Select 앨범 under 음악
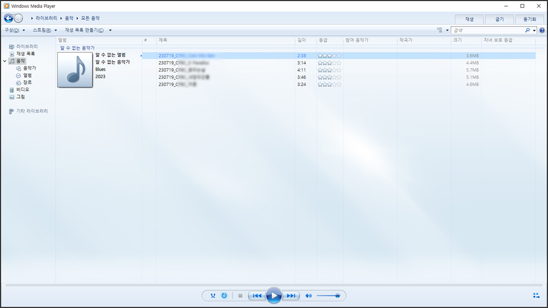The width and height of the screenshot is (548, 308). 27,75
